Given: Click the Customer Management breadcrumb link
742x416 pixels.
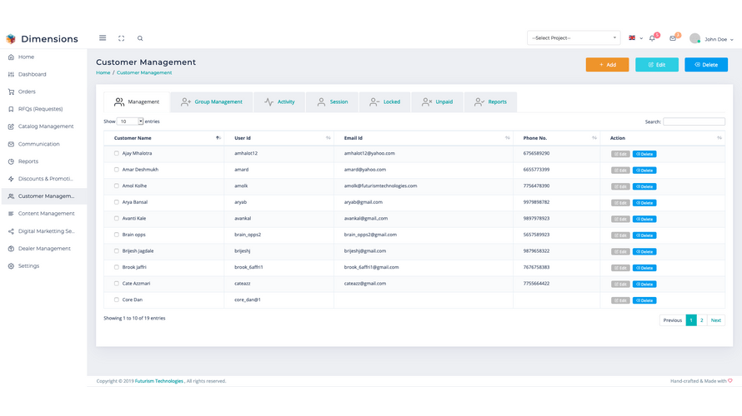Looking at the screenshot, I should coord(144,72).
